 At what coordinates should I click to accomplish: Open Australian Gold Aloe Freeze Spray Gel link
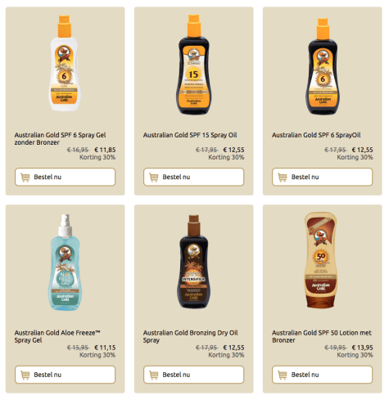57,336
